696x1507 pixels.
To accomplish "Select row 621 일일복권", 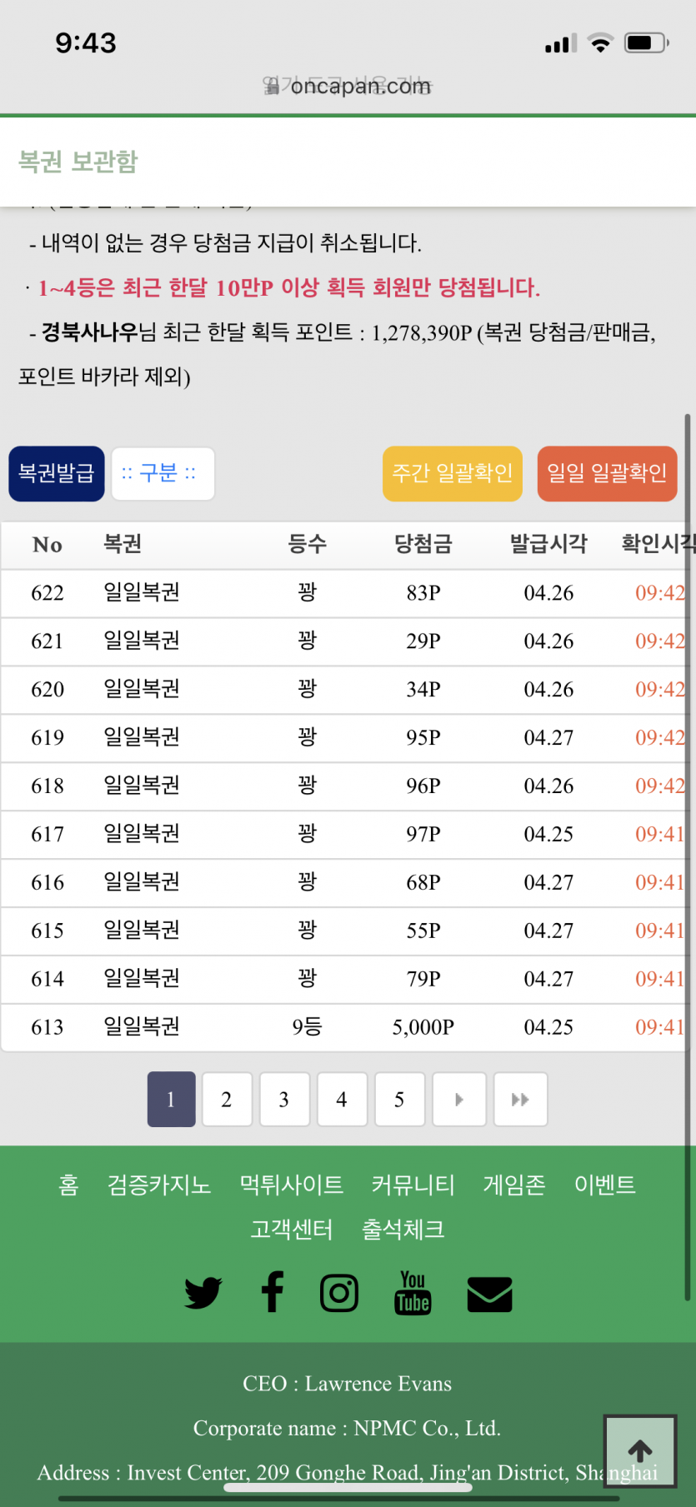I will [343, 641].
